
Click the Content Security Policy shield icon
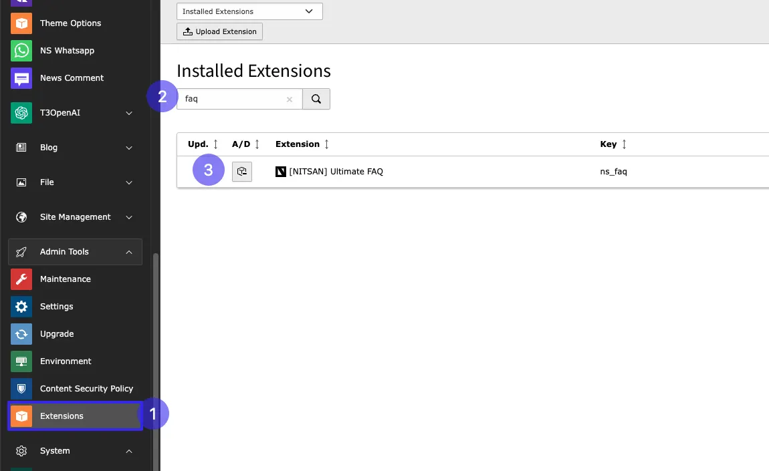(x=21, y=389)
